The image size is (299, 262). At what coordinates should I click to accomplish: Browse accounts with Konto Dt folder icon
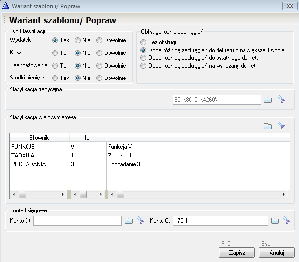click(x=129, y=221)
